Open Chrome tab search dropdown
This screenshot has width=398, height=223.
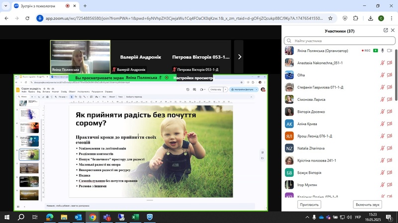tap(5, 6)
